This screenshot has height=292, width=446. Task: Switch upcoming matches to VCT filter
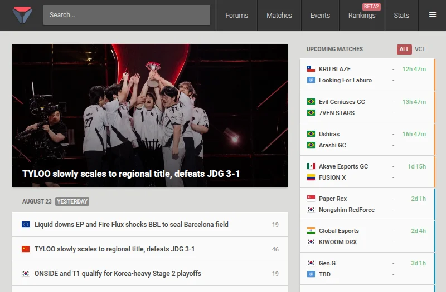[420, 49]
